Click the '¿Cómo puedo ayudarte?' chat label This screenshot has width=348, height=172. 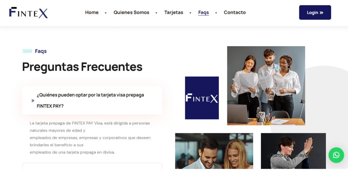point(295,155)
